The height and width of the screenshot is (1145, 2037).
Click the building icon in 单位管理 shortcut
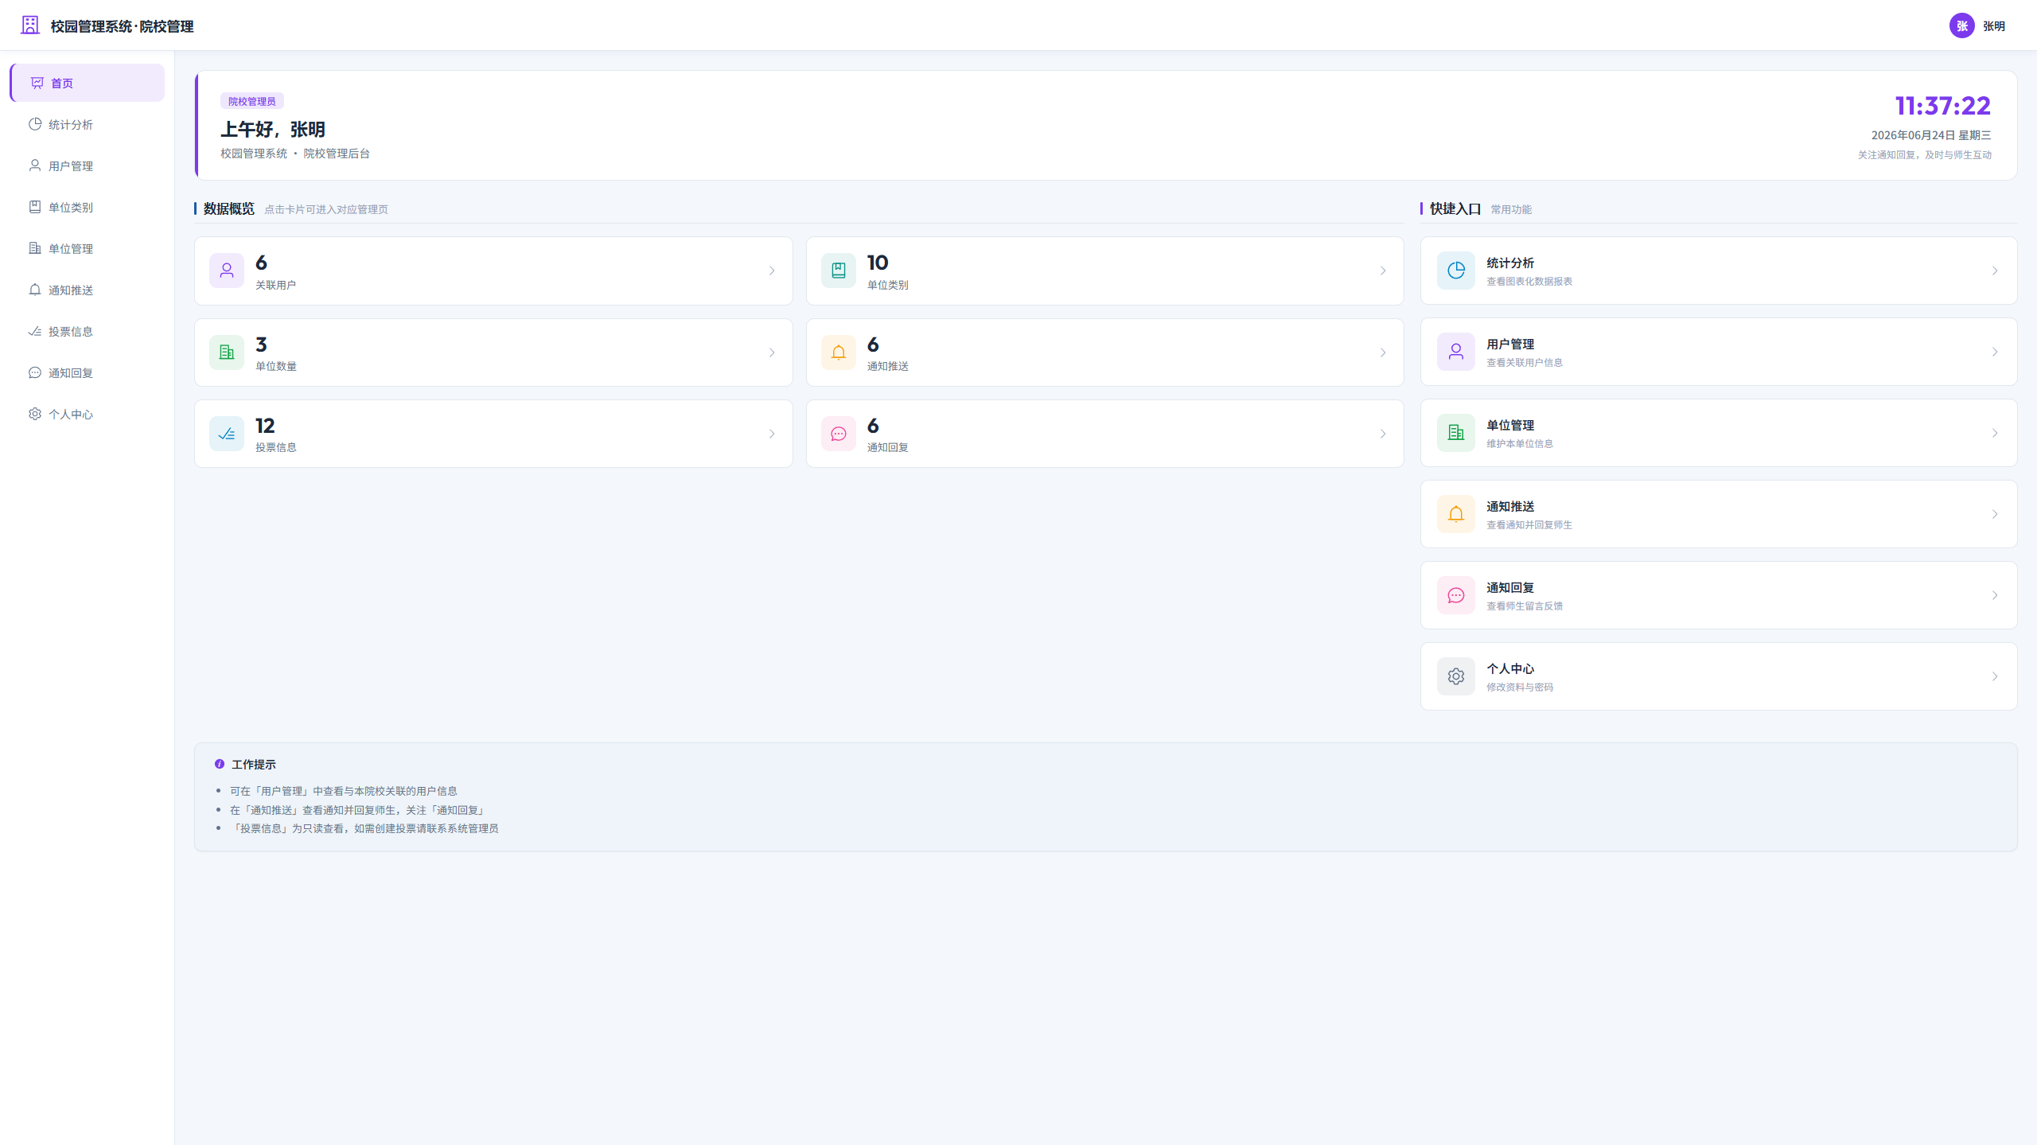coord(1456,433)
